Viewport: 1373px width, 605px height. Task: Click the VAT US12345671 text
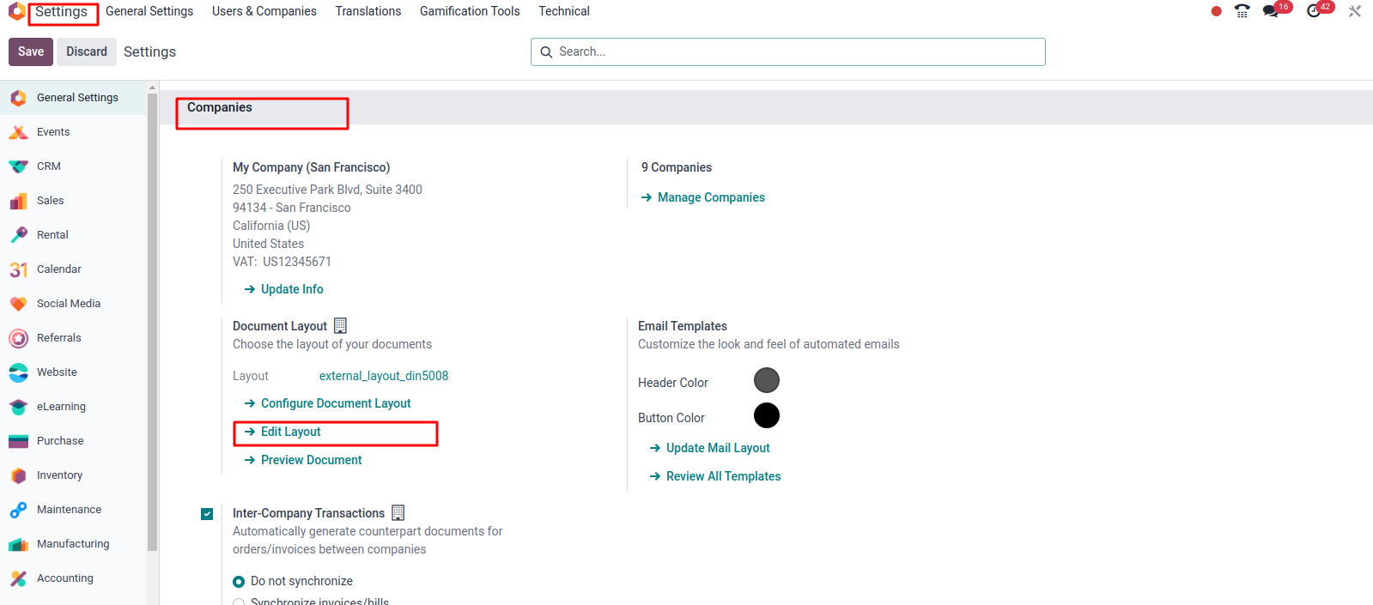(x=282, y=262)
